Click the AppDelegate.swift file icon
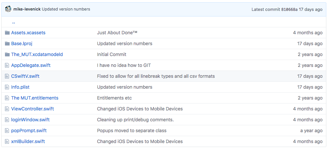 click(x=7, y=65)
